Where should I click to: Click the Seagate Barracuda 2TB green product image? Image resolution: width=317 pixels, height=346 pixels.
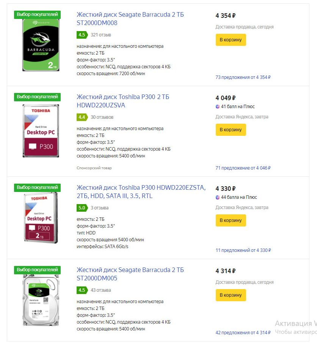coord(41,45)
